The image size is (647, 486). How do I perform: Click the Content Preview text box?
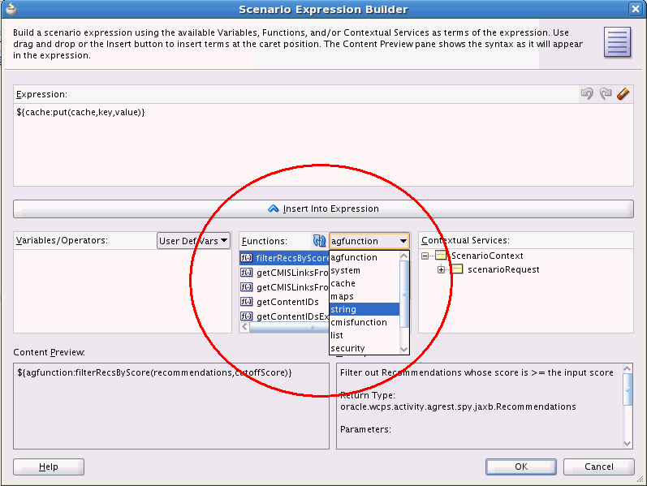point(170,406)
